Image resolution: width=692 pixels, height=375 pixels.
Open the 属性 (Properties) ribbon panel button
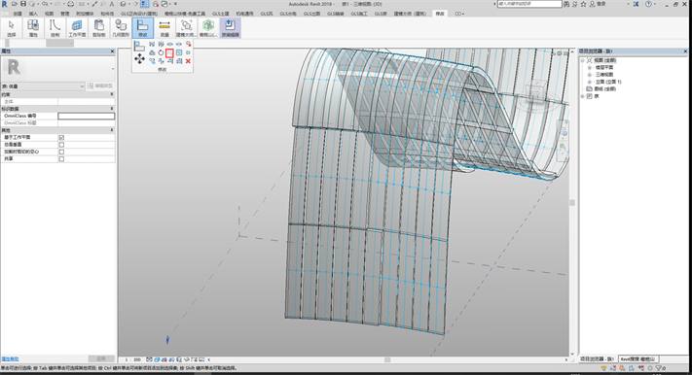coord(33,28)
